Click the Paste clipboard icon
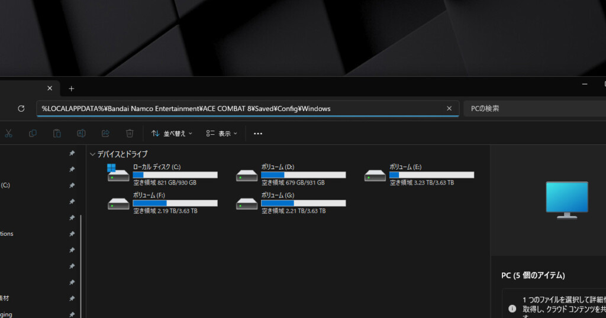The height and width of the screenshot is (318, 606). pyautogui.click(x=57, y=133)
